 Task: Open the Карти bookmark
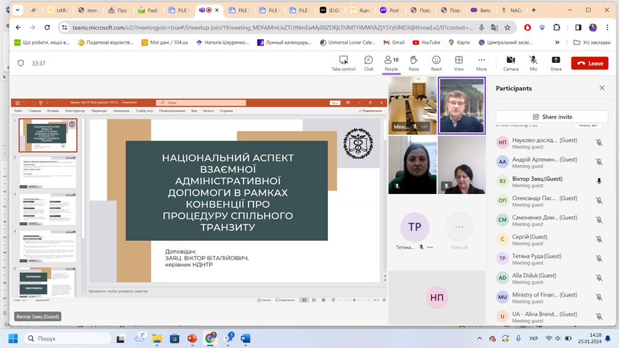pos(459,42)
